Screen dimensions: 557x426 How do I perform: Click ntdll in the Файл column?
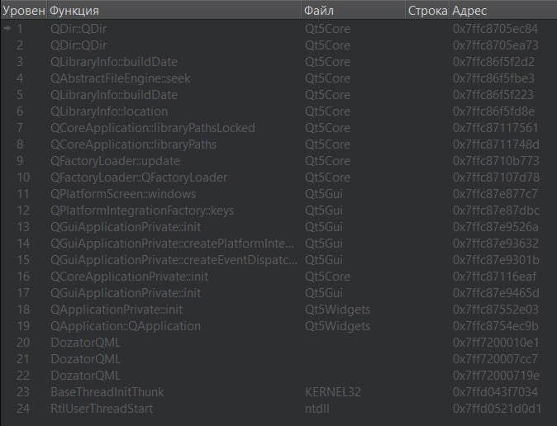coord(317,409)
